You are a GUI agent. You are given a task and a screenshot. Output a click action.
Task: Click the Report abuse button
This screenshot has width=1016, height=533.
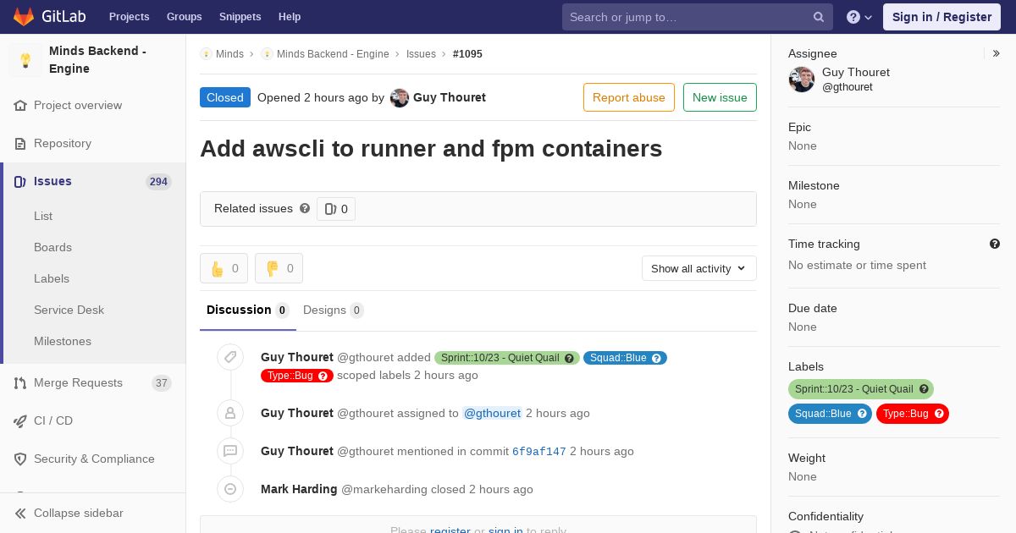[629, 97]
